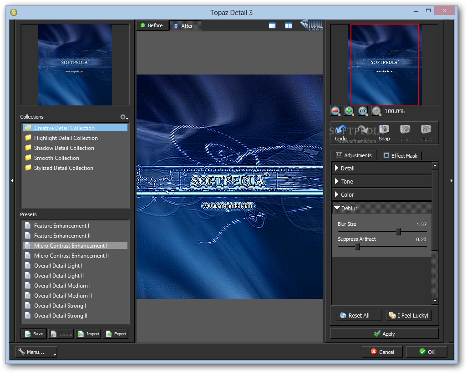Open the Smooth Collection folder
This screenshot has height=373, width=467.
(x=75, y=158)
